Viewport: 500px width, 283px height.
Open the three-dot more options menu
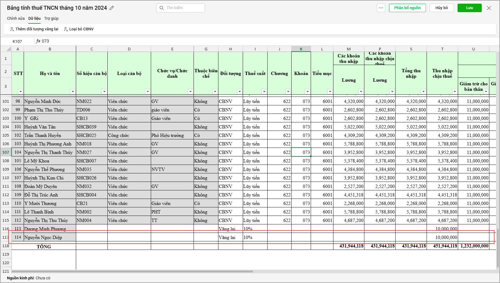click(x=381, y=8)
